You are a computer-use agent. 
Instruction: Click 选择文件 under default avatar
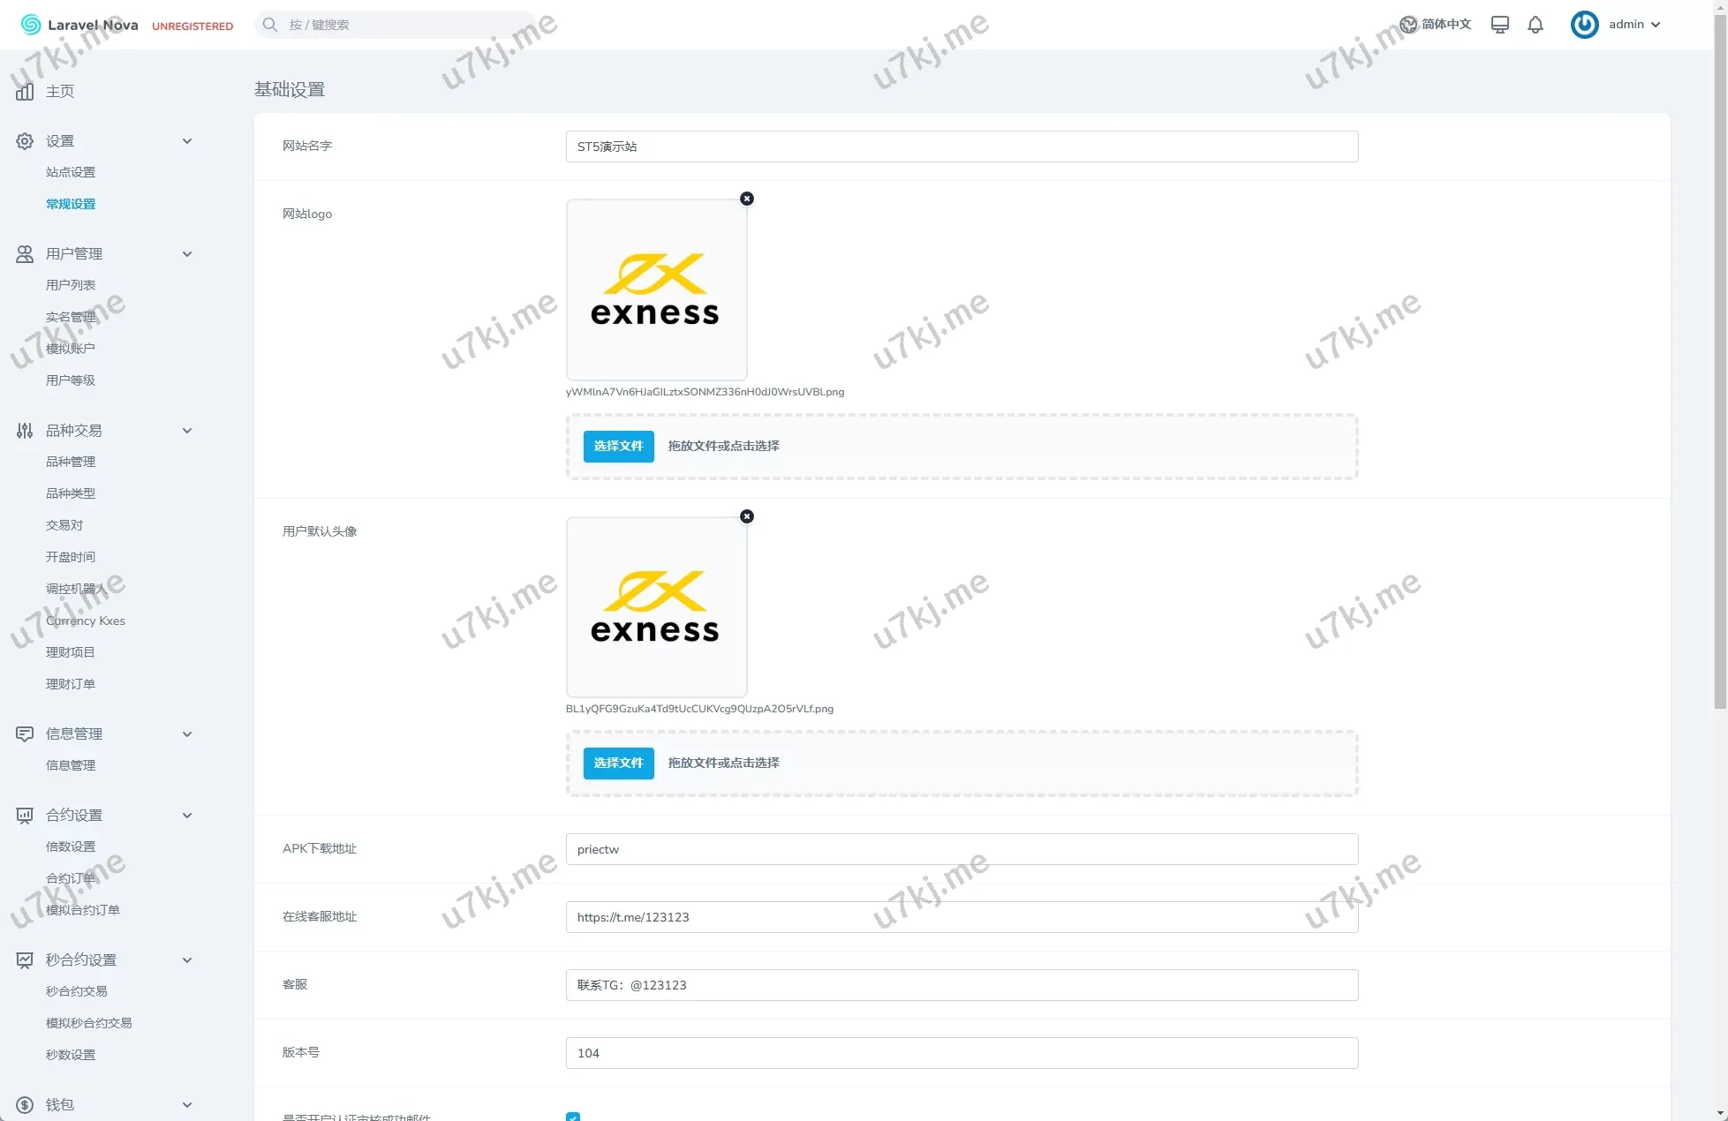click(618, 764)
